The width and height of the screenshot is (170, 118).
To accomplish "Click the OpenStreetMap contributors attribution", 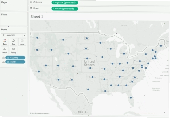I will coord(40,113).
